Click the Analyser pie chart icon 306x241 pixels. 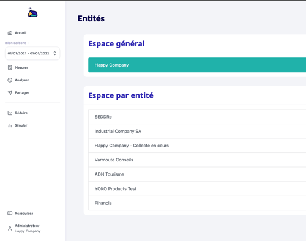[x=10, y=80]
